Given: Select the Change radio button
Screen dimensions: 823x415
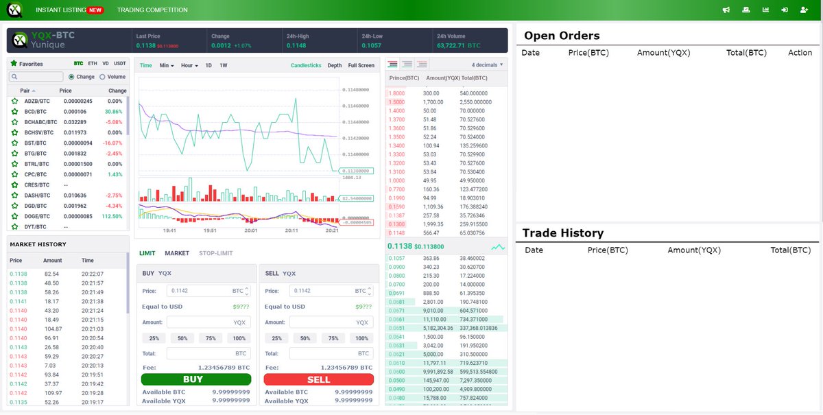Looking at the screenshot, I should (x=71, y=77).
